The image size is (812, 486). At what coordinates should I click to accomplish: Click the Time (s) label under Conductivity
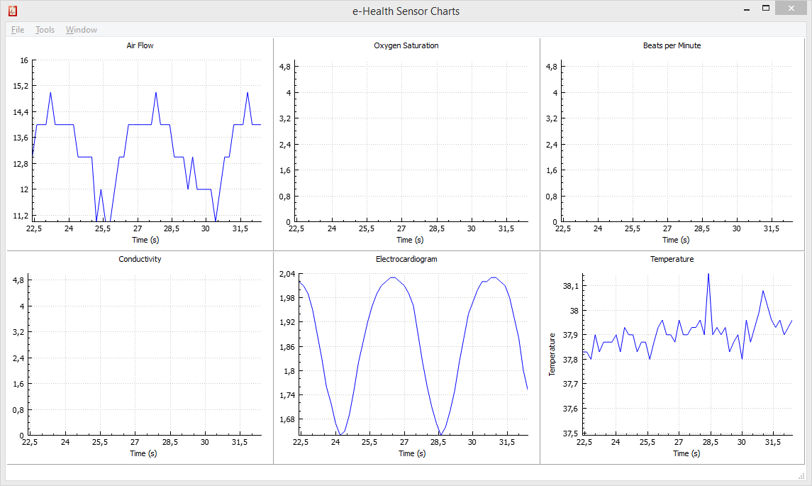(x=143, y=453)
